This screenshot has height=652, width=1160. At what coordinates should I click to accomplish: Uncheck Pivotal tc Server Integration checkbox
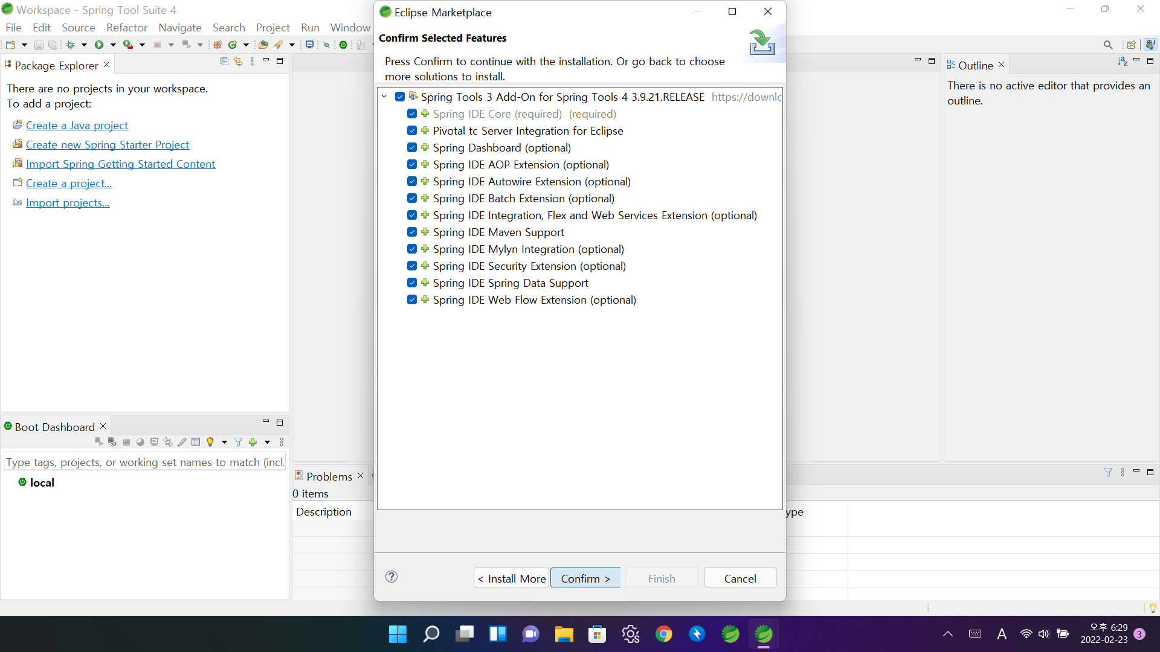(412, 131)
